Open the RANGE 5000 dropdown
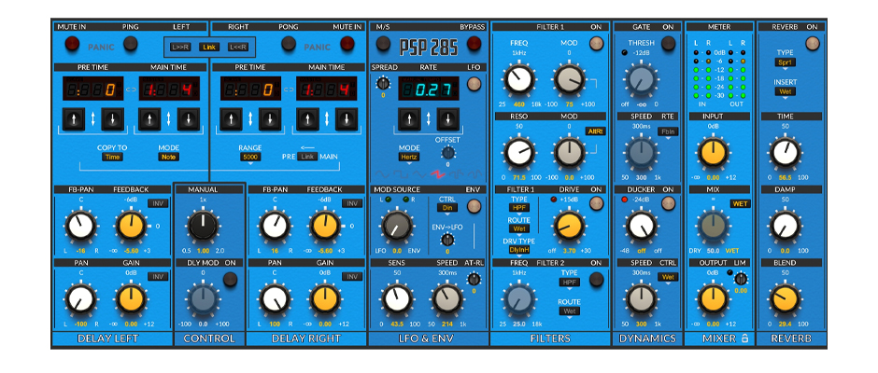 tap(249, 158)
